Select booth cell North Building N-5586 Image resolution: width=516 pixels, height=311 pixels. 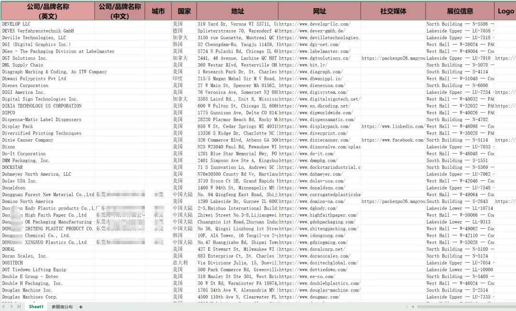[460, 24]
